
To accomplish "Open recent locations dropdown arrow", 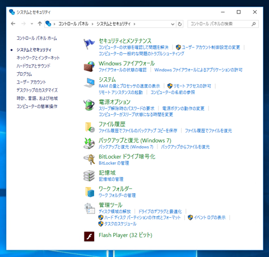I will 32,24.
